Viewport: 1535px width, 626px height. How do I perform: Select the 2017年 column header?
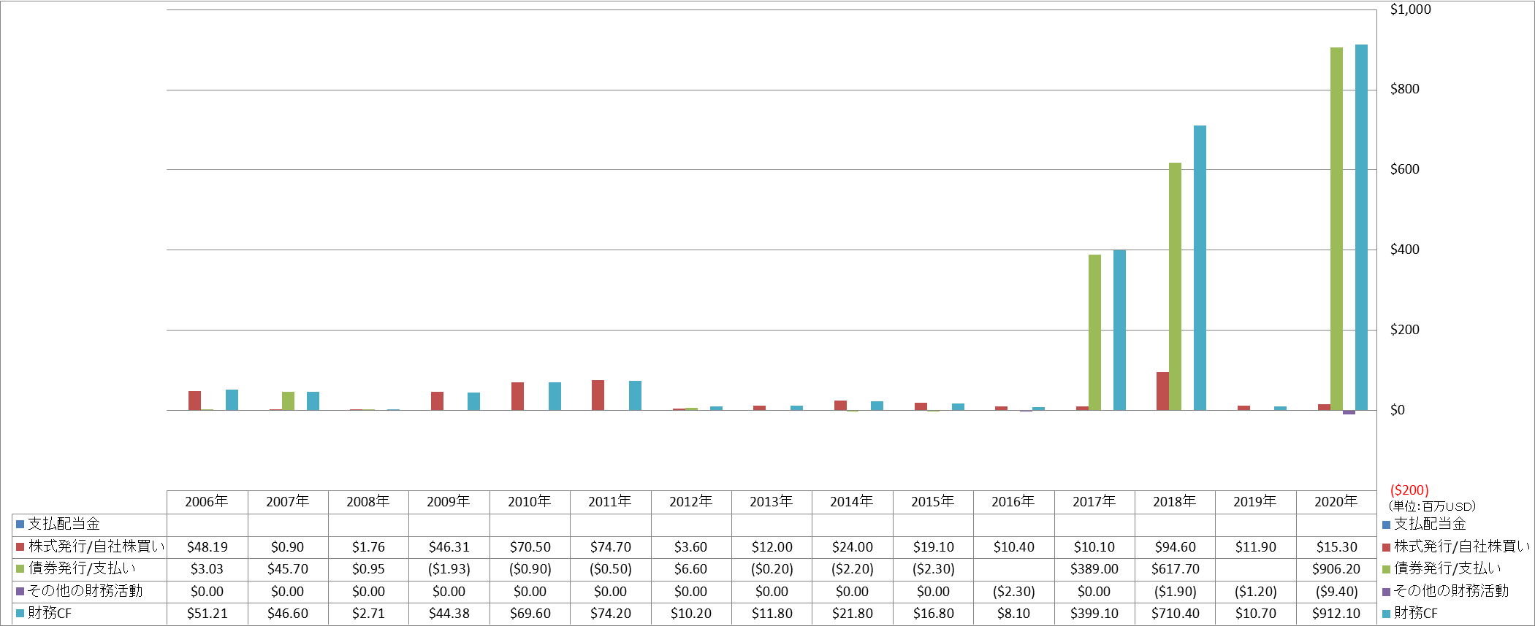pos(1094,502)
